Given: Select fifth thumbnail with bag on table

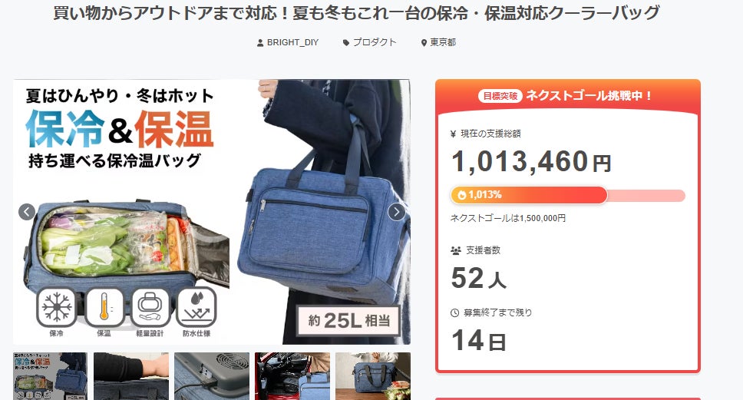Looking at the screenshot, I should (373, 376).
